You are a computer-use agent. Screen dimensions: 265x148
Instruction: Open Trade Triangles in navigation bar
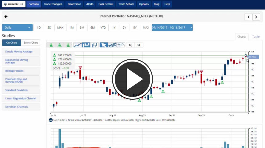(53, 4)
